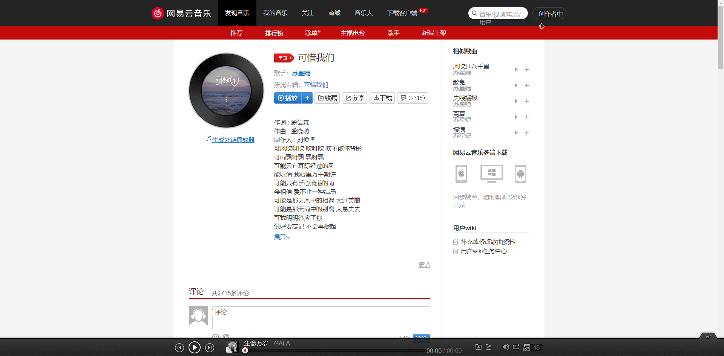Open singer page via 苏星婕 link
The image size is (724, 356).
301,73
